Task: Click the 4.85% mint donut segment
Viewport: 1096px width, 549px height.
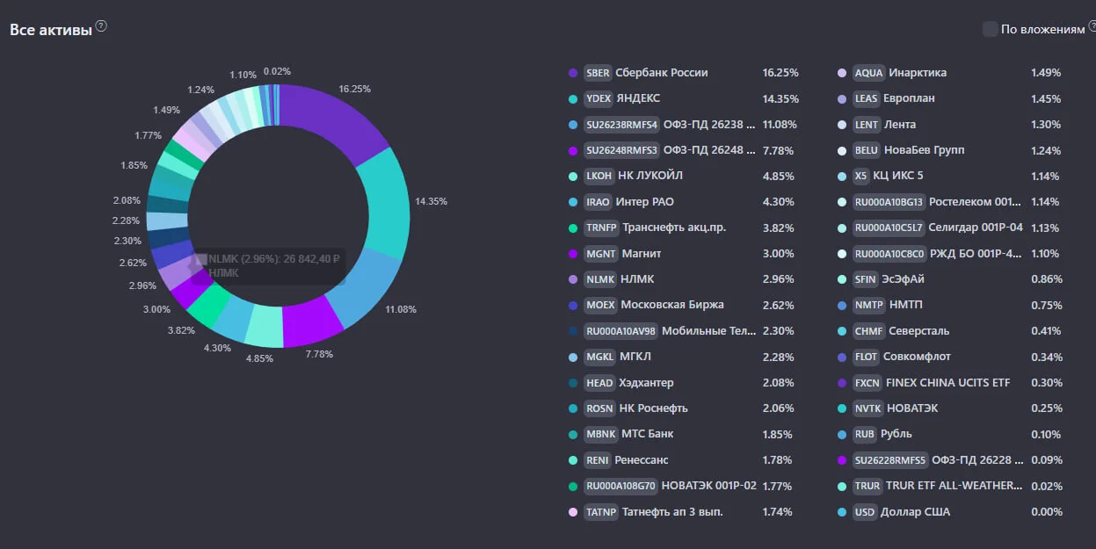Action: 263,326
